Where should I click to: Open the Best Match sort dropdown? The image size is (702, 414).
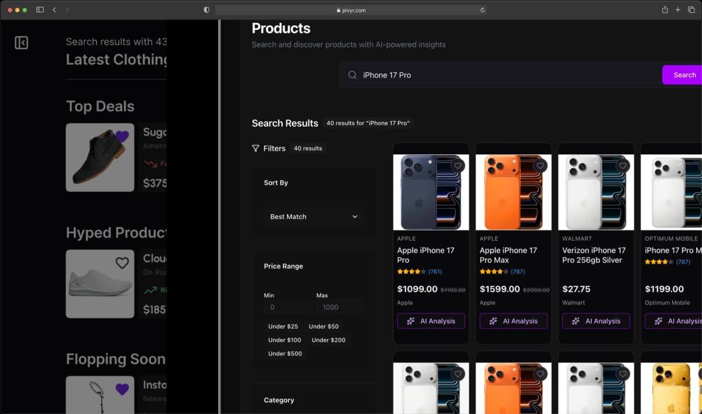[x=314, y=216]
